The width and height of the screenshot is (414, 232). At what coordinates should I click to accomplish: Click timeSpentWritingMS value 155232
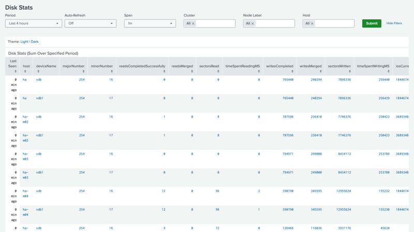[x=384, y=191]
